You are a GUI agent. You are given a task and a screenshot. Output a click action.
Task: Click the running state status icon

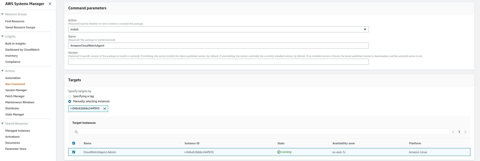click(x=279, y=152)
